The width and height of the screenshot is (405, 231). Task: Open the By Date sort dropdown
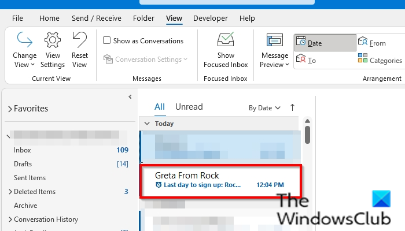click(264, 108)
